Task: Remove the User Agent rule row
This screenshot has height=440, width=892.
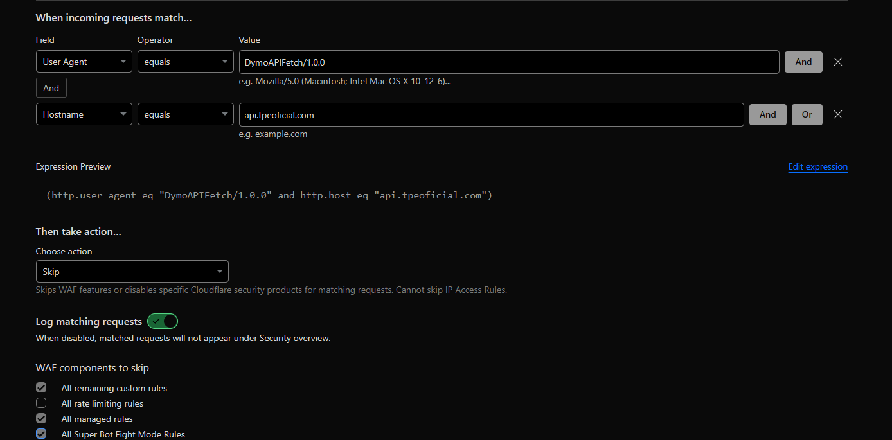Action: pyautogui.click(x=837, y=62)
